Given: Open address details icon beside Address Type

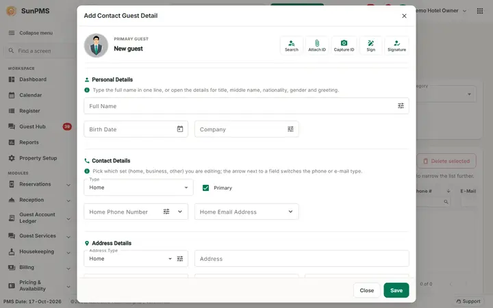Looking at the screenshot, I should [x=180, y=259].
